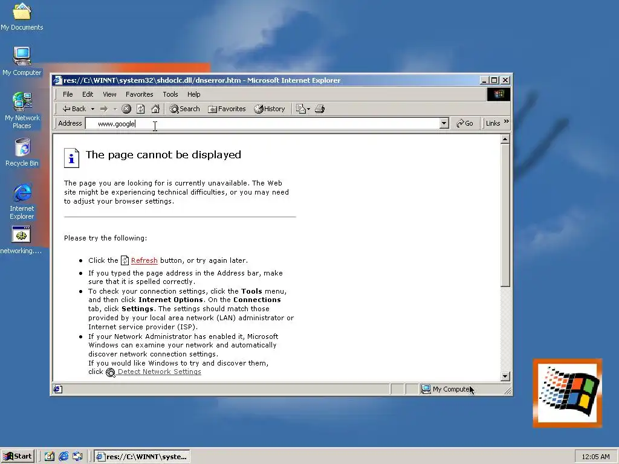Viewport: 619px width, 464px height.
Task: Open Forward button history dropdown arrow
Action: coord(115,109)
